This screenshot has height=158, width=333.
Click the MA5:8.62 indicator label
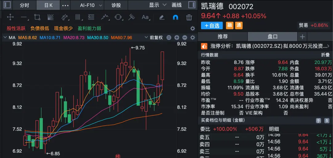pos(28,38)
